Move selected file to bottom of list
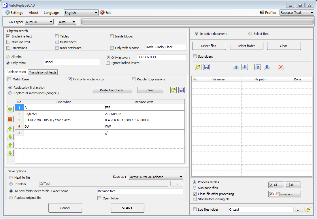The image size is (317, 219). pos(267,67)
